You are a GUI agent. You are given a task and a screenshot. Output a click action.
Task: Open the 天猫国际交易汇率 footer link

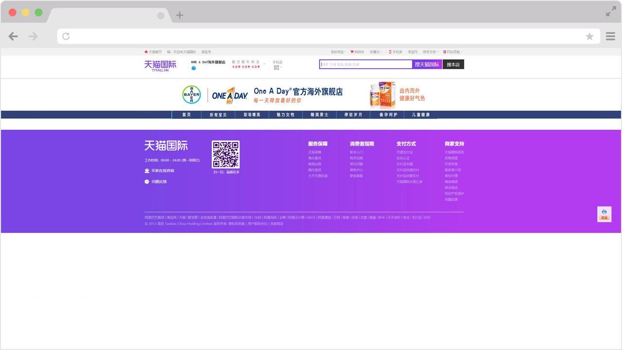click(x=409, y=182)
